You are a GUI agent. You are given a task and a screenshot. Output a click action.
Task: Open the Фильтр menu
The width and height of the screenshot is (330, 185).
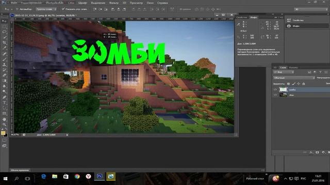[114, 3]
